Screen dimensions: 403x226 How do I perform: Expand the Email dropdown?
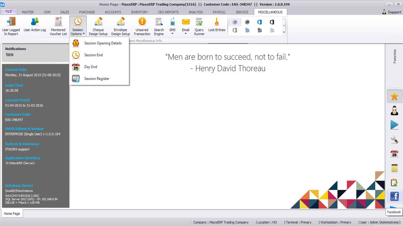pyautogui.click(x=186, y=26)
